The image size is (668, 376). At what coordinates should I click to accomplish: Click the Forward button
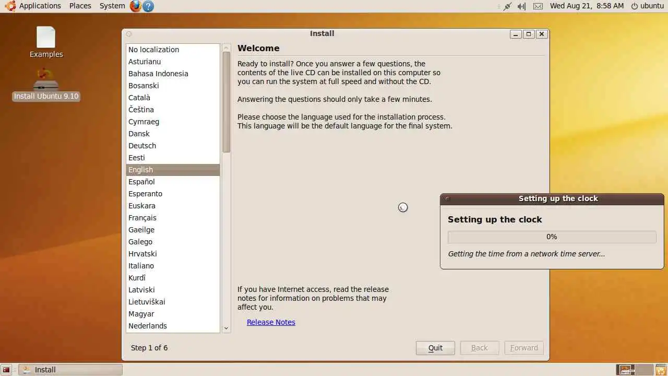(524, 348)
